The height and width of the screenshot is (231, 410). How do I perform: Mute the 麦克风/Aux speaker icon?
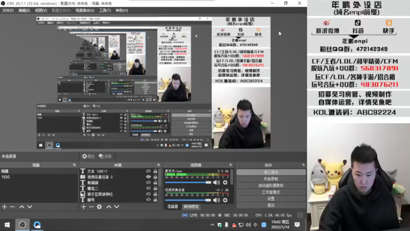[x=216, y=182]
